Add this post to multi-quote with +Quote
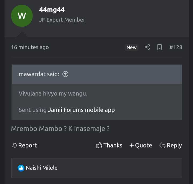This screenshot has width=193, height=184. tap(141, 145)
